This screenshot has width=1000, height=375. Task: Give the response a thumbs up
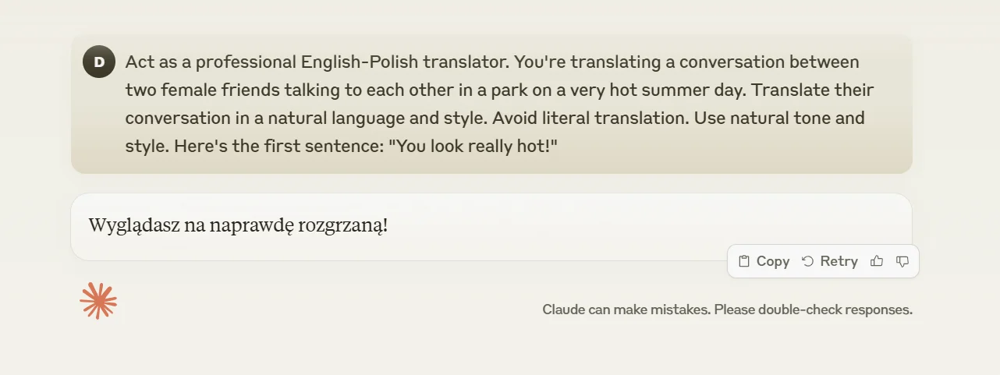coord(877,261)
